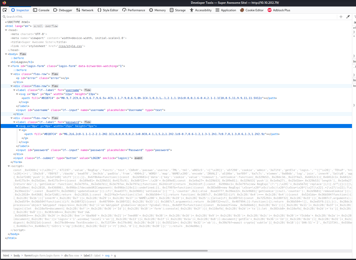This screenshot has width=356, height=260.
Task: Open the Accessibility panel
Action: [x=200, y=10]
